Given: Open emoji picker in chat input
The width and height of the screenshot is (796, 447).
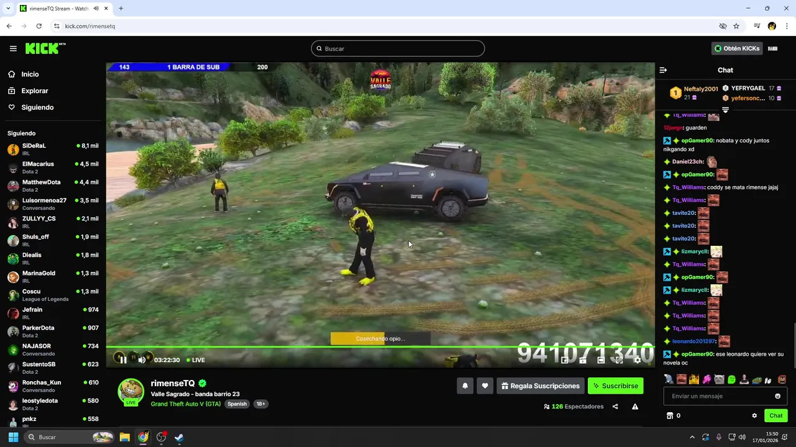Looking at the screenshot, I should (x=777, y=396).
